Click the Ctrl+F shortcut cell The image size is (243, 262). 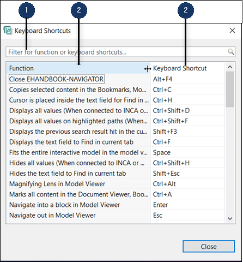[188, 142]
